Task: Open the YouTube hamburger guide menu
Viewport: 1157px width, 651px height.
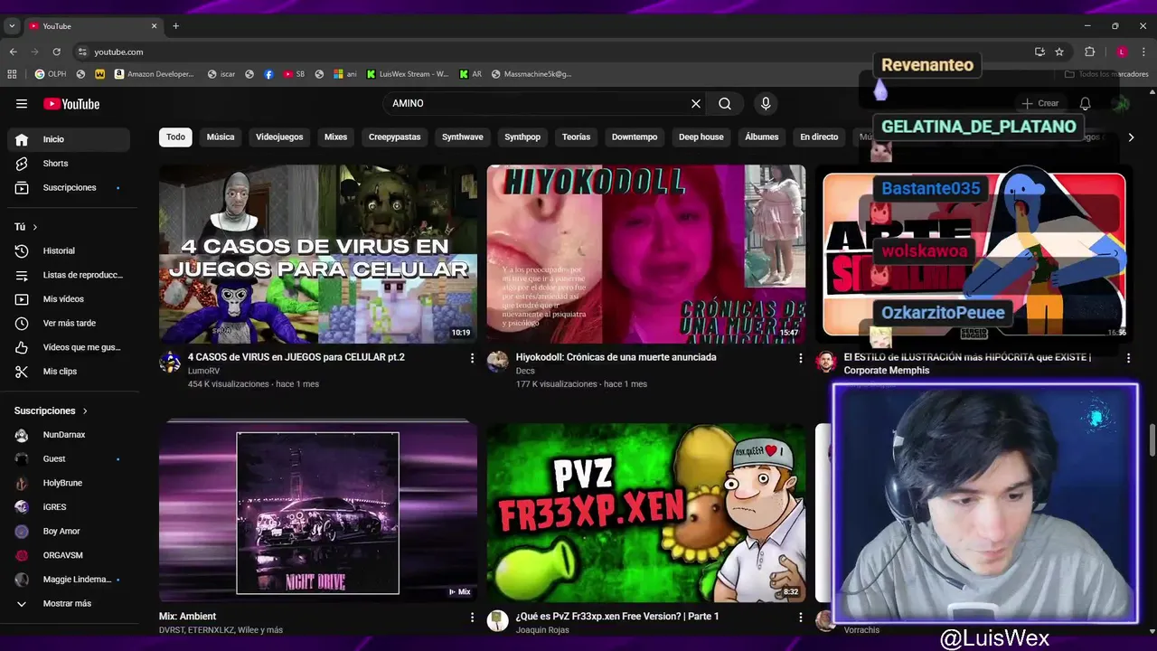Action: 22,104
